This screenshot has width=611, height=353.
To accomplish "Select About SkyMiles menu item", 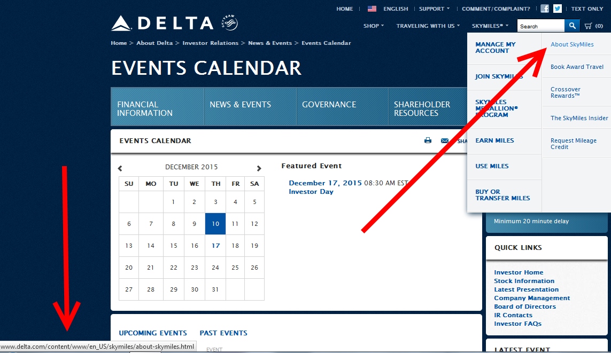I will [572, 44].
